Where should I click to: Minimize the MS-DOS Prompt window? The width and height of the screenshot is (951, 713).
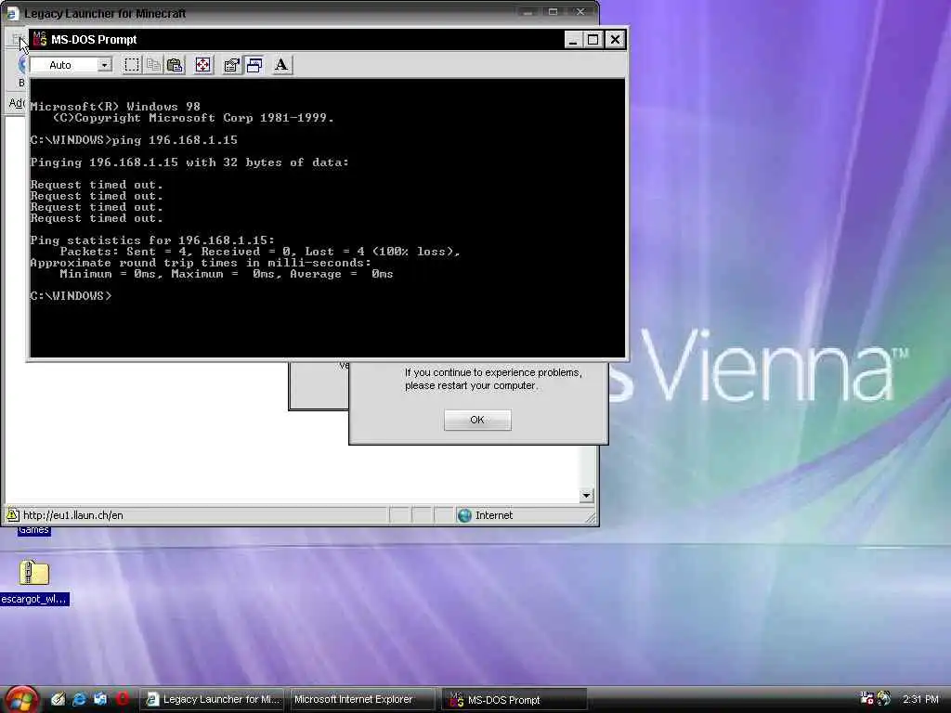coord(573,39)
